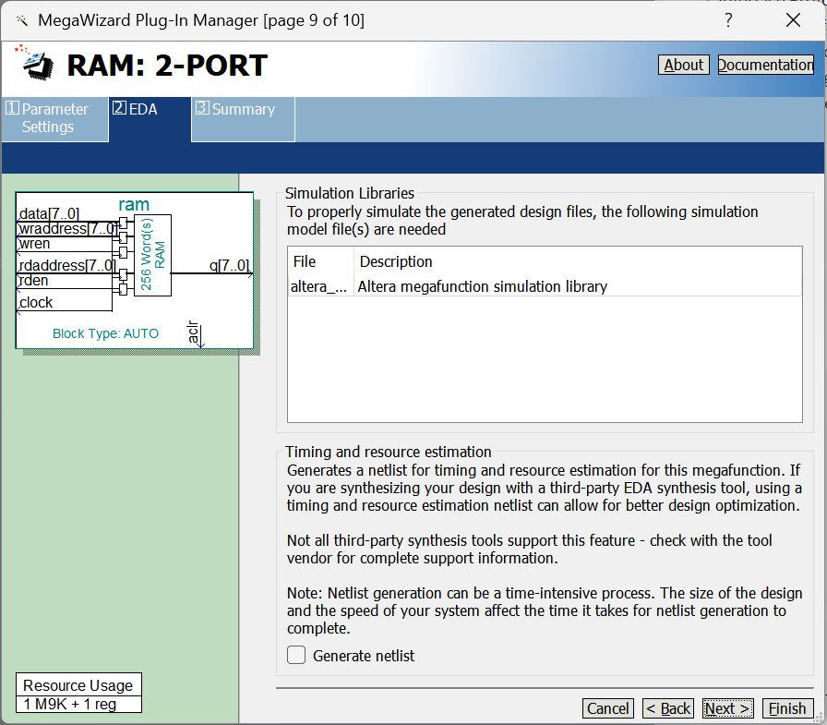The width and height of the screenshot is (827, 725).
Task: Open the About dialog
Action: click(x=684, y=65)
